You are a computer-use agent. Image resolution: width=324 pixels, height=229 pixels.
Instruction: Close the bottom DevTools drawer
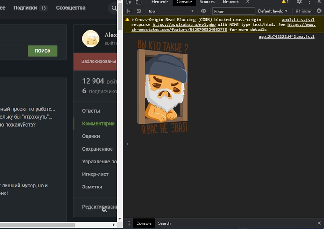pyautogui.click(x=319, y=223)
